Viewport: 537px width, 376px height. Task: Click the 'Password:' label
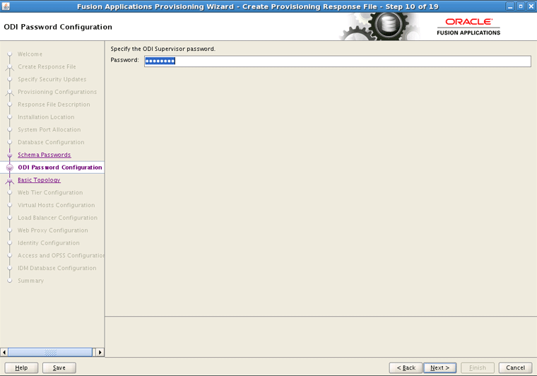(x=124, y=60)
